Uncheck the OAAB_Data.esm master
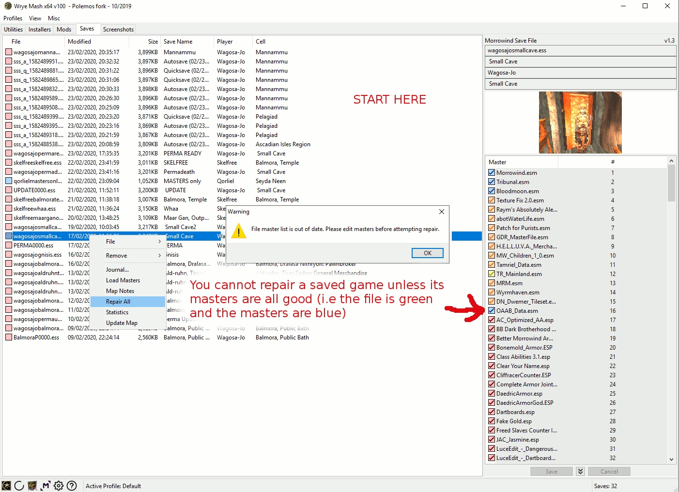679x492 pixels. coord(492,311)
